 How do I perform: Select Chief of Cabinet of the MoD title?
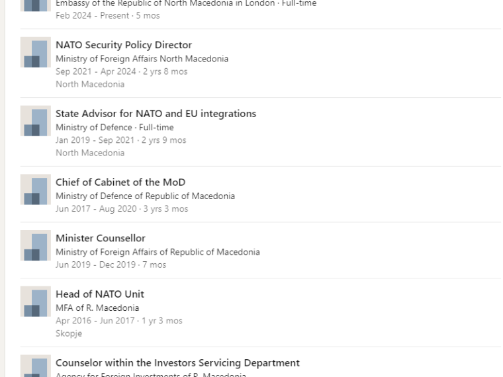(120, 182)
